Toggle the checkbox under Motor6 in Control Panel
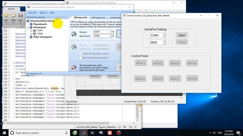The height and width of the screenshot is (136, 243). (x=158, y=85)
